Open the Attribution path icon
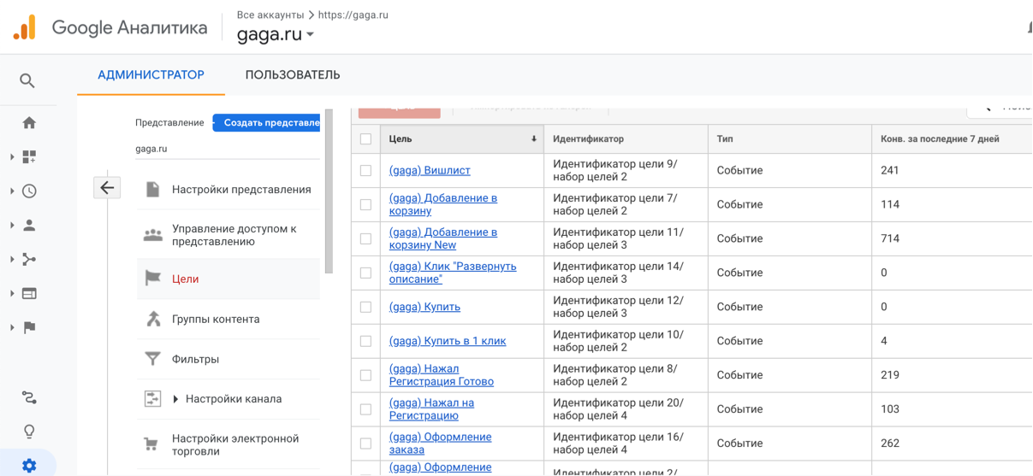Screen dimensions: 1033x476 click(x=29, y=397)
